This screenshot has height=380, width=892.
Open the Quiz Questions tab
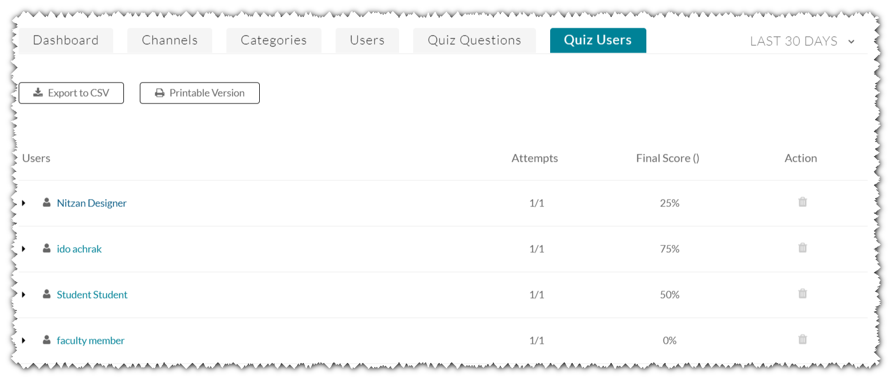click(x=474, y=40)
